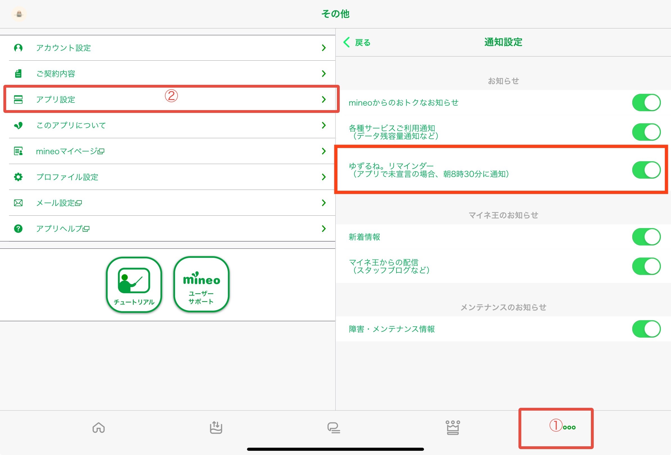Turn off 障害・メンテナンス情報 switch
The height and width of the screenshot is (455, 671).
[646, 329]
